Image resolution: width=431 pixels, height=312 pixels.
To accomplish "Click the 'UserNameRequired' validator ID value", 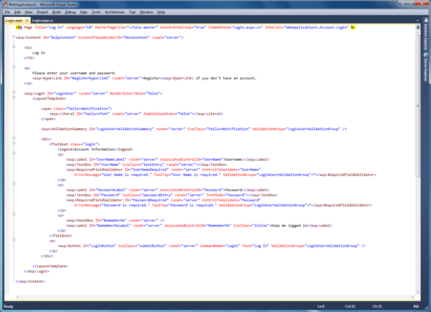I will 150,170.
